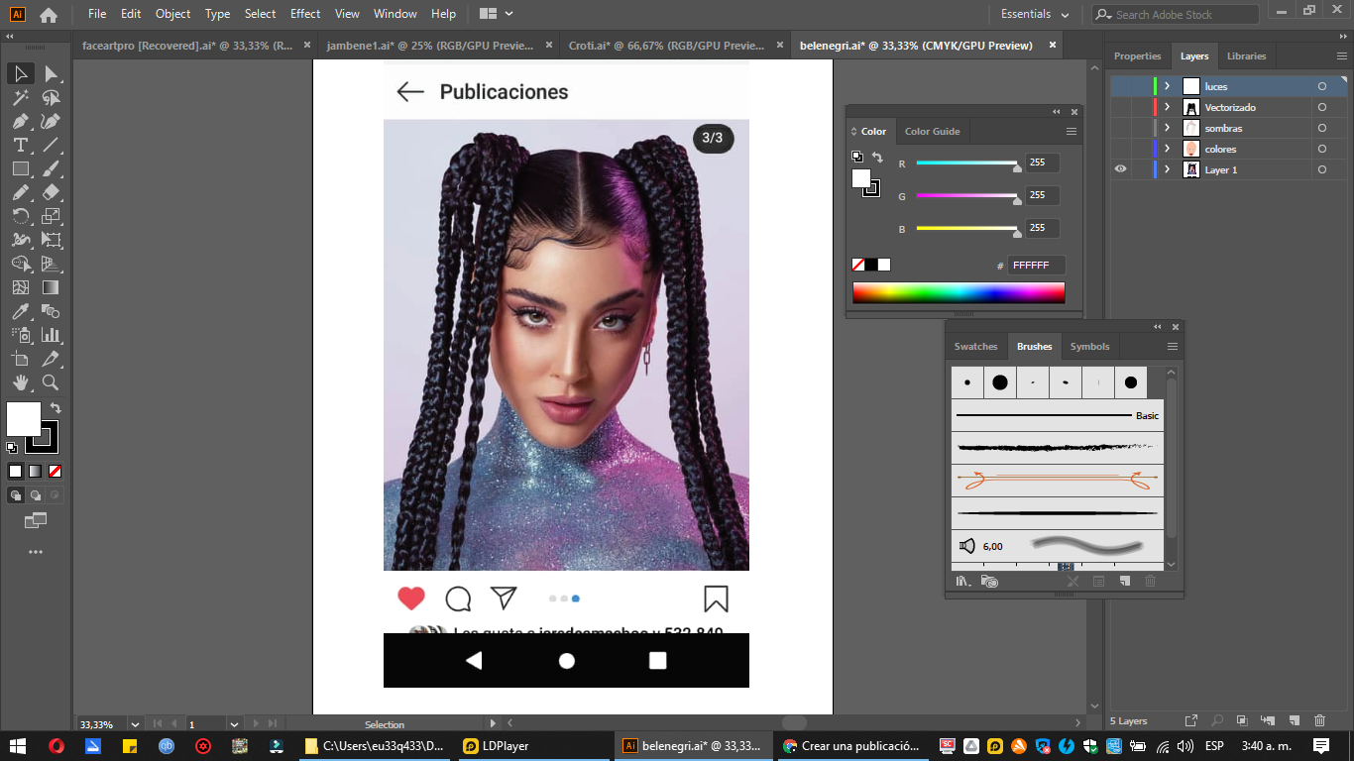The image size is (1354, 761).
Task: Expand the Vectorizado layer
Action: tap(1167, 107)
